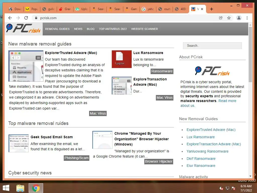Open the Website Scanner page

coord(144,29)
